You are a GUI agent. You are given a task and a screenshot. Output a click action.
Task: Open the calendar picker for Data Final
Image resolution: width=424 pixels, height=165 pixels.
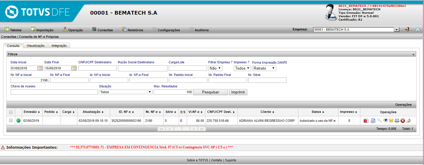click(x=74, y=68)
